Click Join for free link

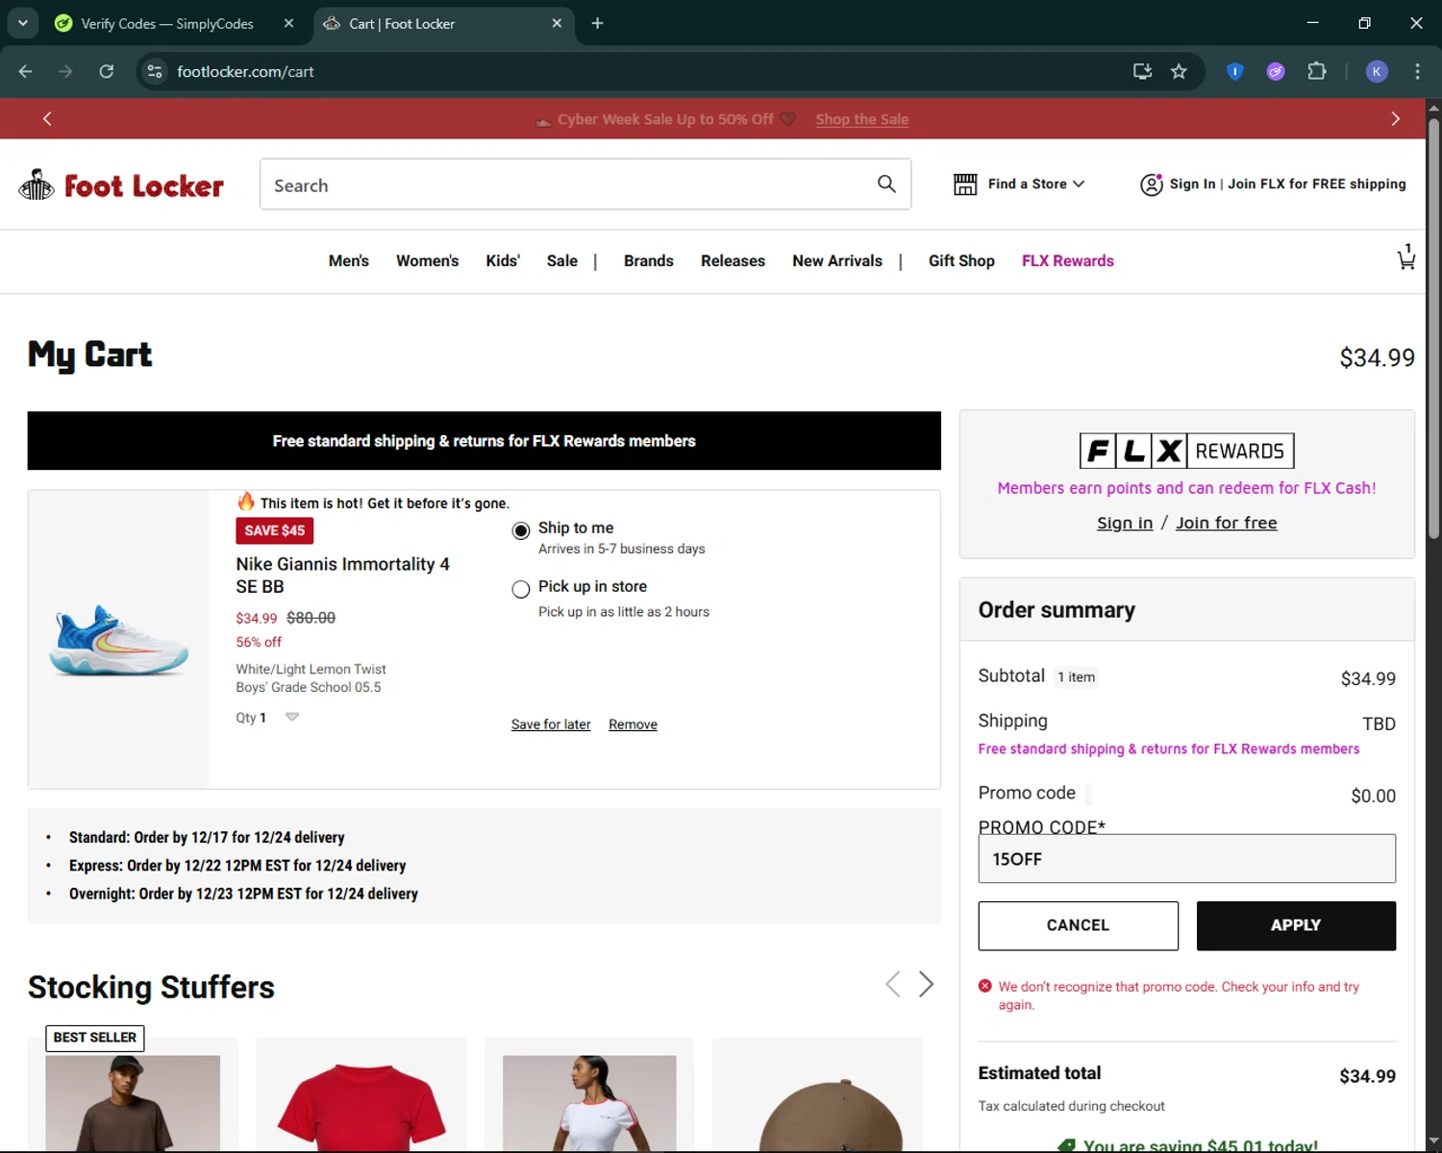click(x=1227, y=523)
